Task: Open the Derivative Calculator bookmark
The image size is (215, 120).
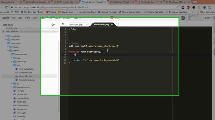Action: click(x=177, y=12)
